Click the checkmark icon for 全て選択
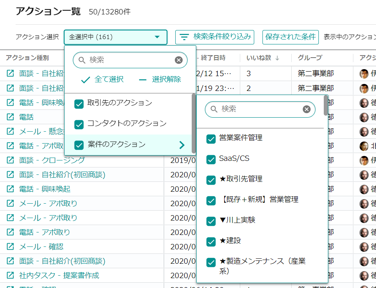Image resolution: width=376 pixels, height=288 pixels. click(86, 80)
